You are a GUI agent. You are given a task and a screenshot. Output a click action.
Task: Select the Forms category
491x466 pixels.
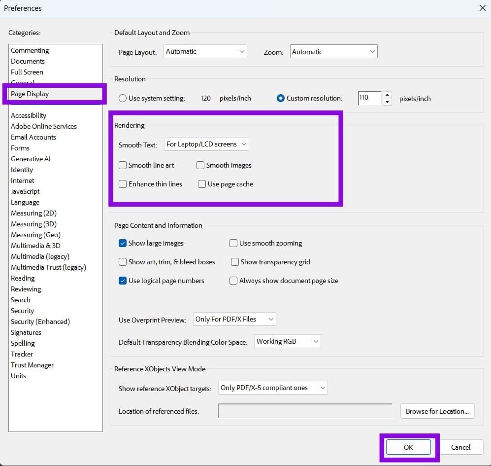20,148
